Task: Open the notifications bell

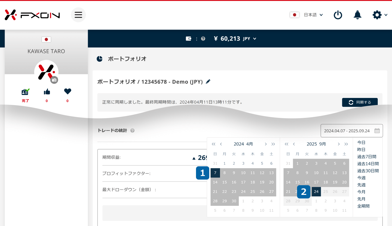Action: 357,15
